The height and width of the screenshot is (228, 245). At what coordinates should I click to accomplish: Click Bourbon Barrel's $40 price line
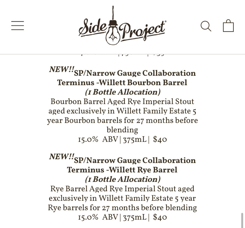(122, 139)
